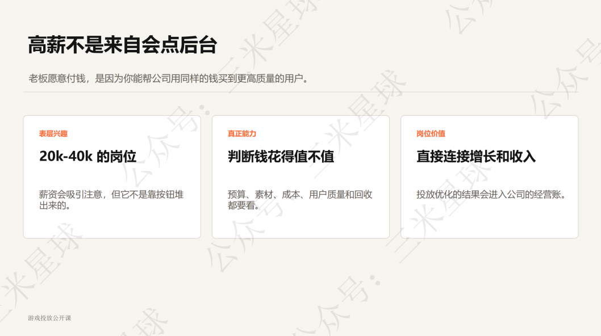This screenshot has width=601, height=336.
Task: Click the orange 表层兴趣 label
Action: click(x=53, y=134)
